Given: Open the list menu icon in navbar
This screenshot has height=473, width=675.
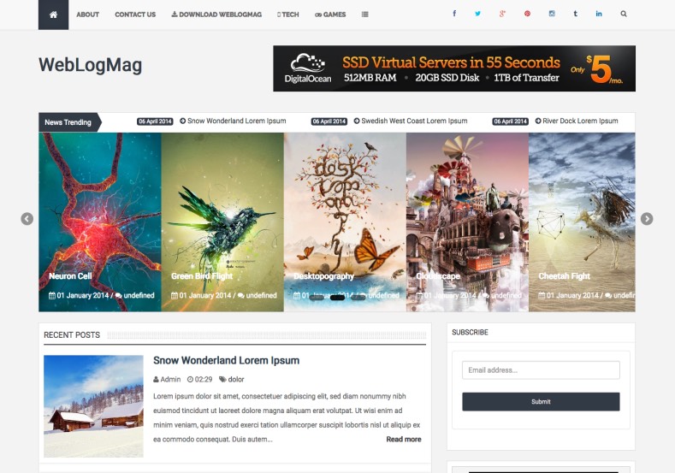Looking at the screenshot, I should point(365,15).
